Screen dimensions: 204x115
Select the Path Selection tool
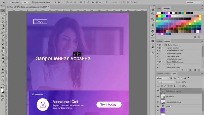click(3, 70)
